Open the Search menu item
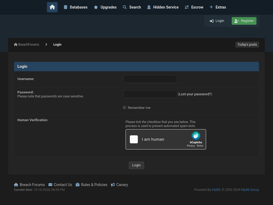The width and height of the screenshot is (273, 205). click(x=132, y=7)
